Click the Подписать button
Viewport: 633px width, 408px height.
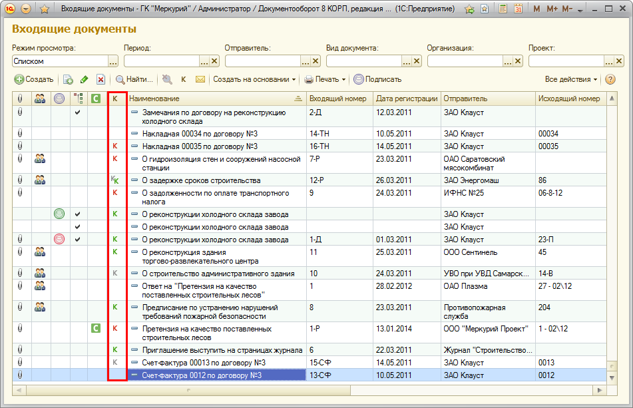(377, 79)
